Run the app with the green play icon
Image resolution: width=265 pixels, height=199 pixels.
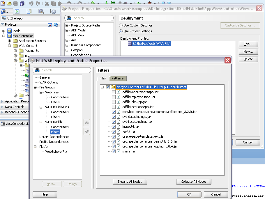click(x=17, y=12)
